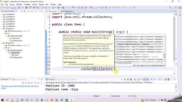Click the Open Web Browser globe icon
Viewport: 182px width, 102px height.
[x=106, y=8]
